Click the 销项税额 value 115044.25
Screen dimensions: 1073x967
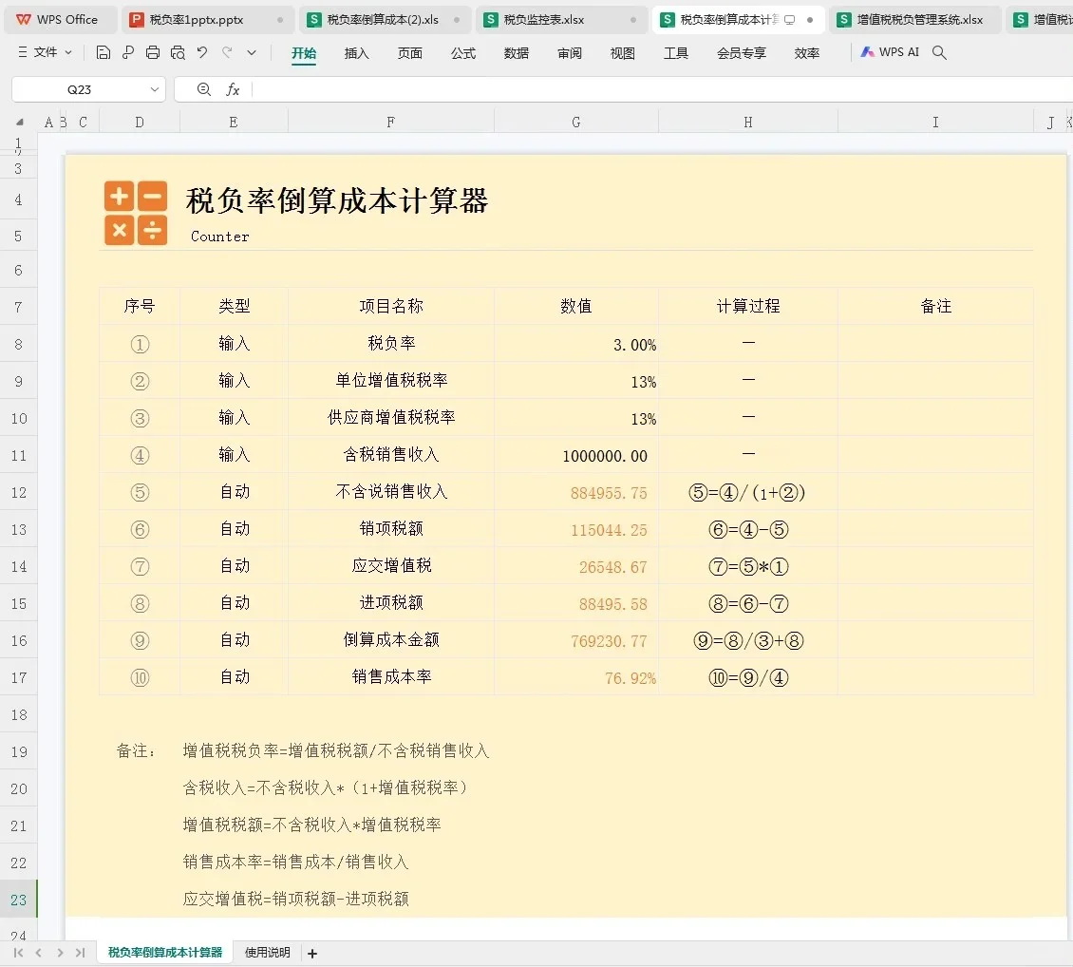(576, 530)
